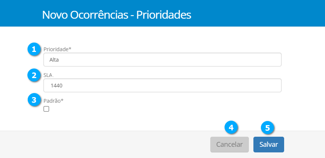
Task: Click the numbered badge 3 beside Padrão
Action: tap(34, 100)
